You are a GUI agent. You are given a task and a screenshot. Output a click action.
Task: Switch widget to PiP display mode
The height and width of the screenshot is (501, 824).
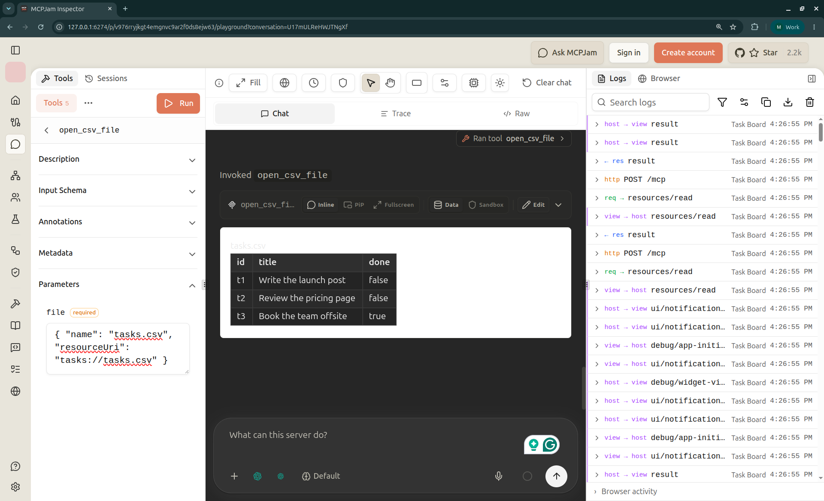click(354, 205)
